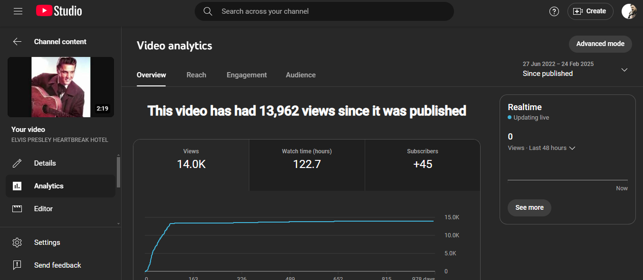Click the 15.0K chart axis label
Screen dimensions: 643x280
coord(452,217)
